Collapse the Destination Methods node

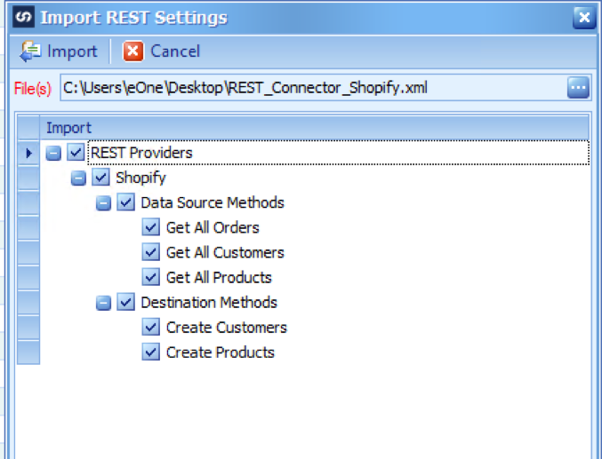(103, 303)
